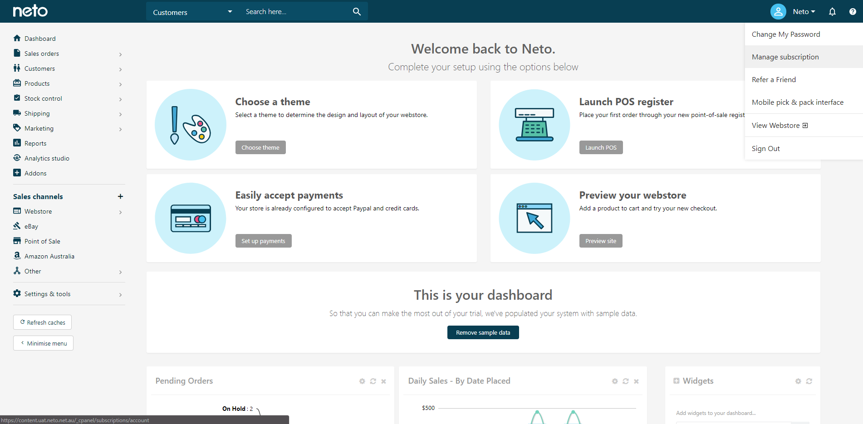The width and height of the screenshot is (863, 424).
Task: Click the Reports chart icon
Action: click(17, 143)
